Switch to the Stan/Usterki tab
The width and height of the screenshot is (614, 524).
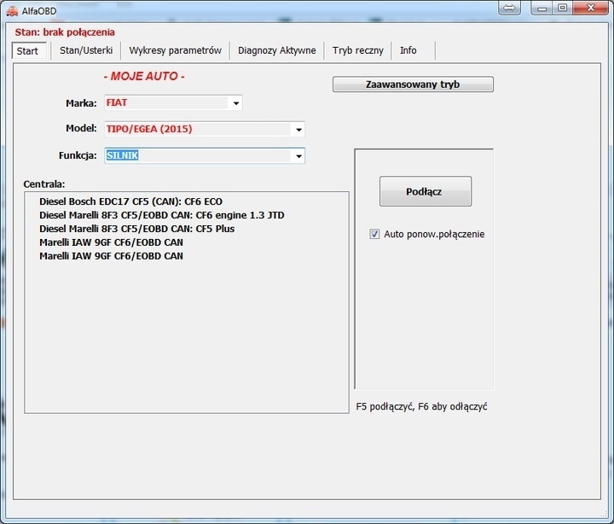85,50
